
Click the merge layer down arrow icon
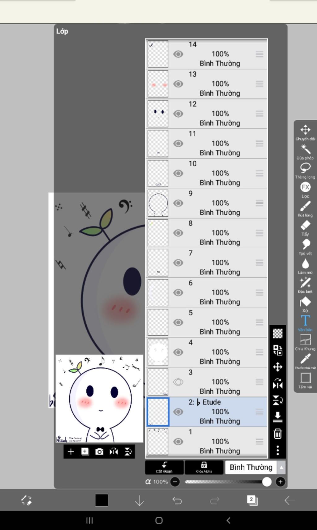(278, 417)
